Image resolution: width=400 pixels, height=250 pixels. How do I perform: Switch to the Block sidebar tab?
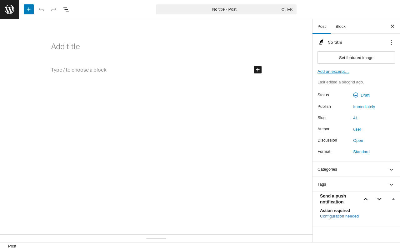tap(341, 27)
